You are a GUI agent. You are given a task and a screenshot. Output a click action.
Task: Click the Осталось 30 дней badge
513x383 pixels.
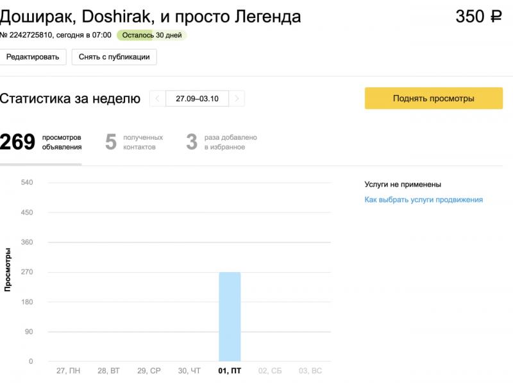(152, 35)
